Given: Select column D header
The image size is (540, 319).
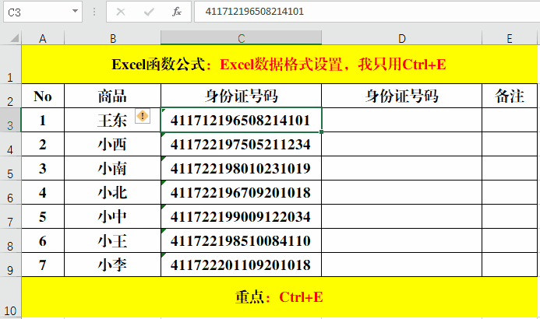Looking at the screenshot, I should point(401,38).
